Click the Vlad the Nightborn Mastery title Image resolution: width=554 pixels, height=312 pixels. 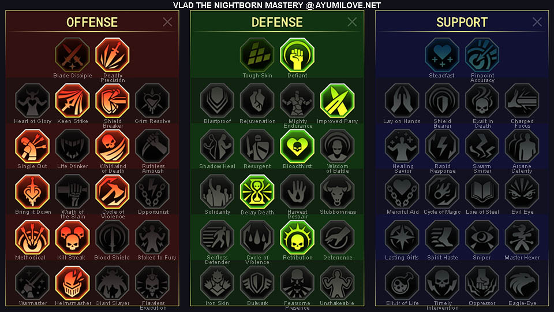pyautogui.click(x=277, y=5)
